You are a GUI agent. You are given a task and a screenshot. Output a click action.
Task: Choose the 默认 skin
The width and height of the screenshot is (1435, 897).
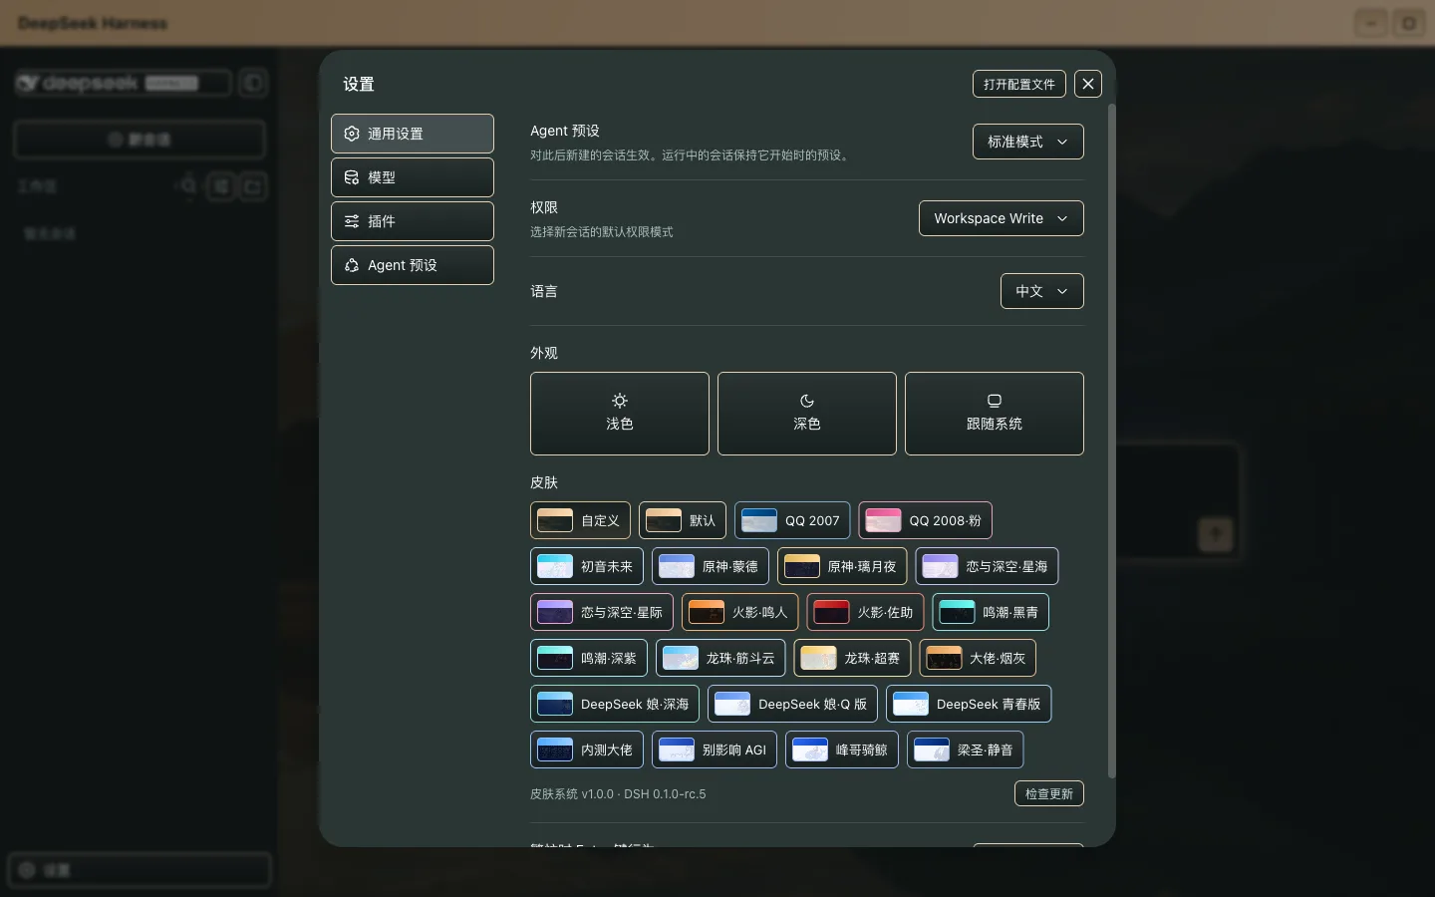683,520
